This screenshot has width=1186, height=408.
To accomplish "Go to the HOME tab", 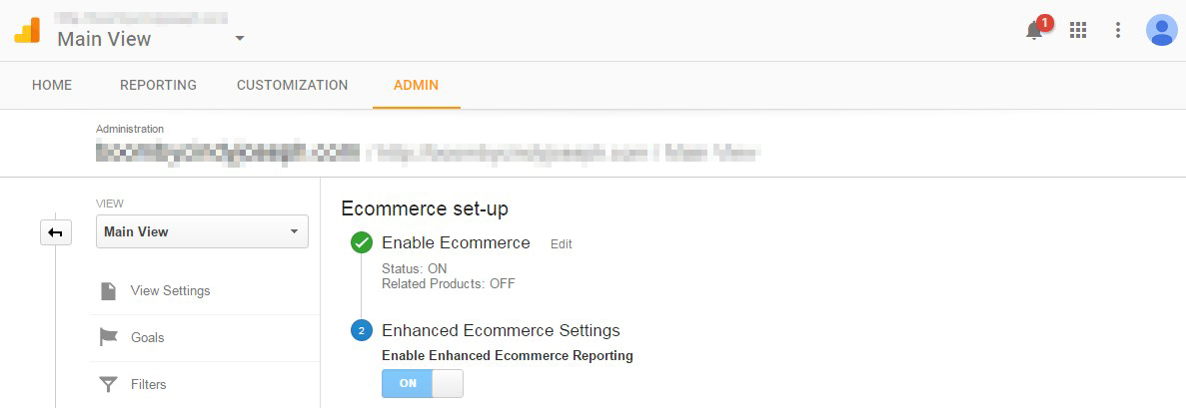I will pos(52,86).
